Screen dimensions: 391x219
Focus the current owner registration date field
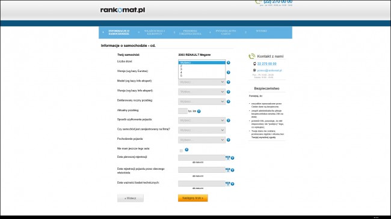[x=202, y=170]
